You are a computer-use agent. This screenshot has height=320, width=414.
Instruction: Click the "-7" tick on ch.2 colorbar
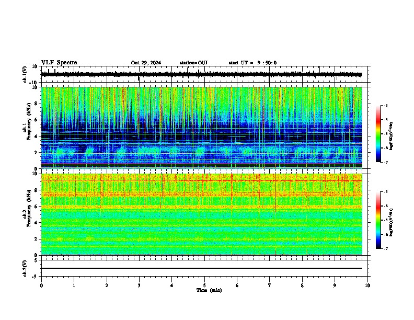385,248
